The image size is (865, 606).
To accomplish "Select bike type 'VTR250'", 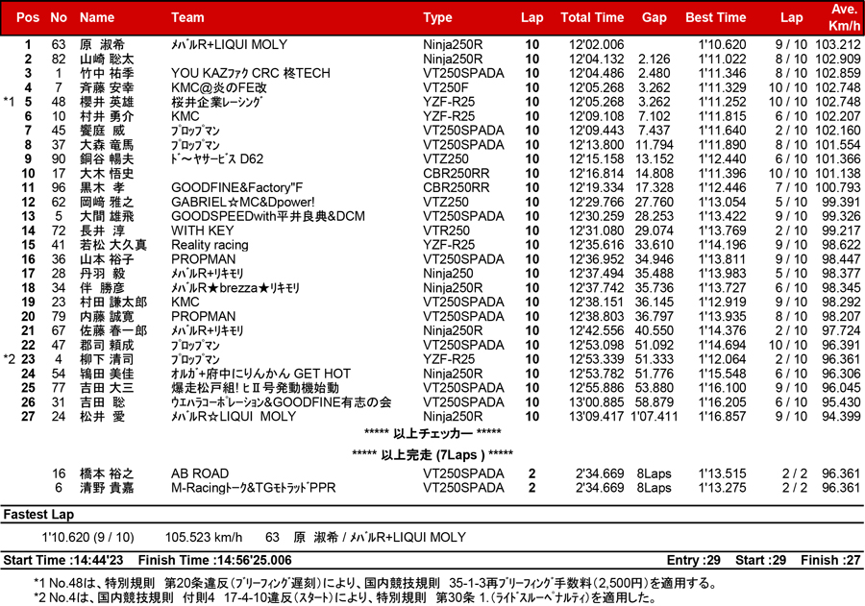I will click(446, 230).
